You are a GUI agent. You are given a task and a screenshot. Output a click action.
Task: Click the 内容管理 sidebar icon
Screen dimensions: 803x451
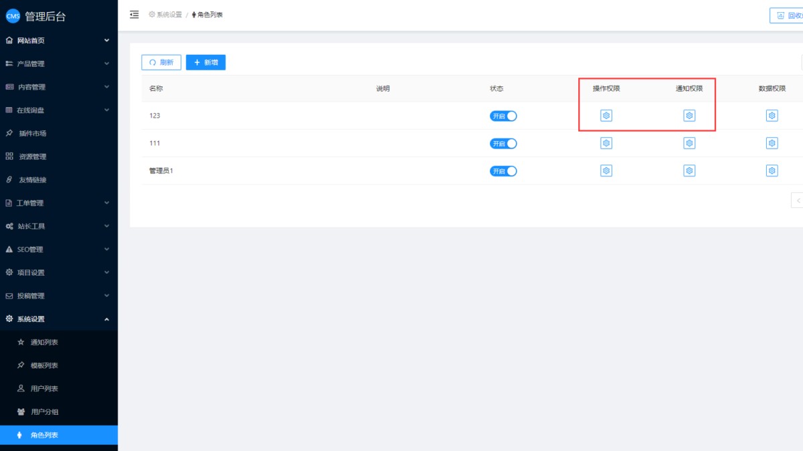coord(9,87)
